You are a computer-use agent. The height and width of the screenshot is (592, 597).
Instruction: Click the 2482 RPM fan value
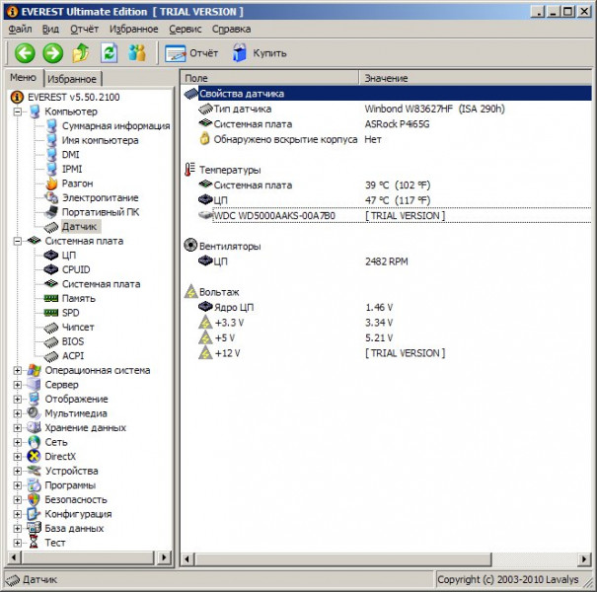tap(387, 261)
